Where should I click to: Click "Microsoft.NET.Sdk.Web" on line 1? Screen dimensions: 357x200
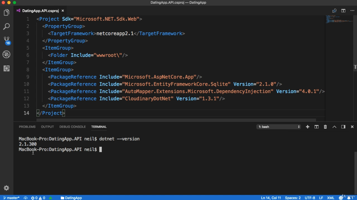[x=106, y=19]
